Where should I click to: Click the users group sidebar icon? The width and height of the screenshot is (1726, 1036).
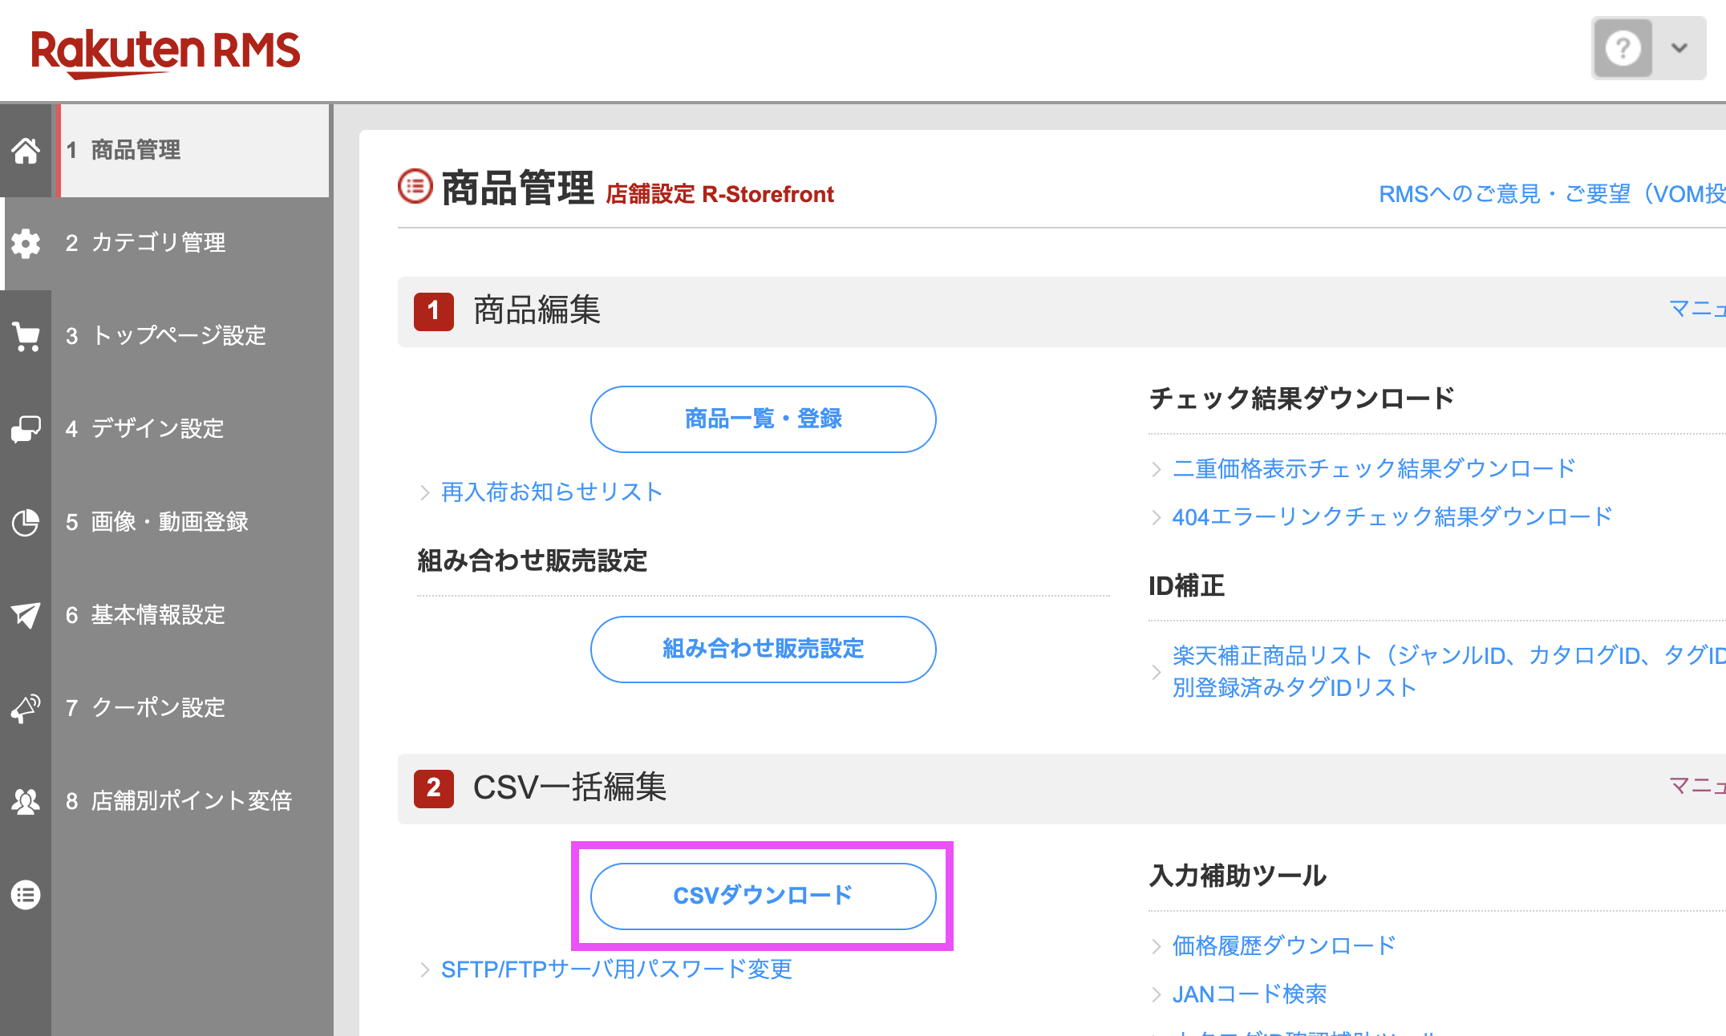26,801
